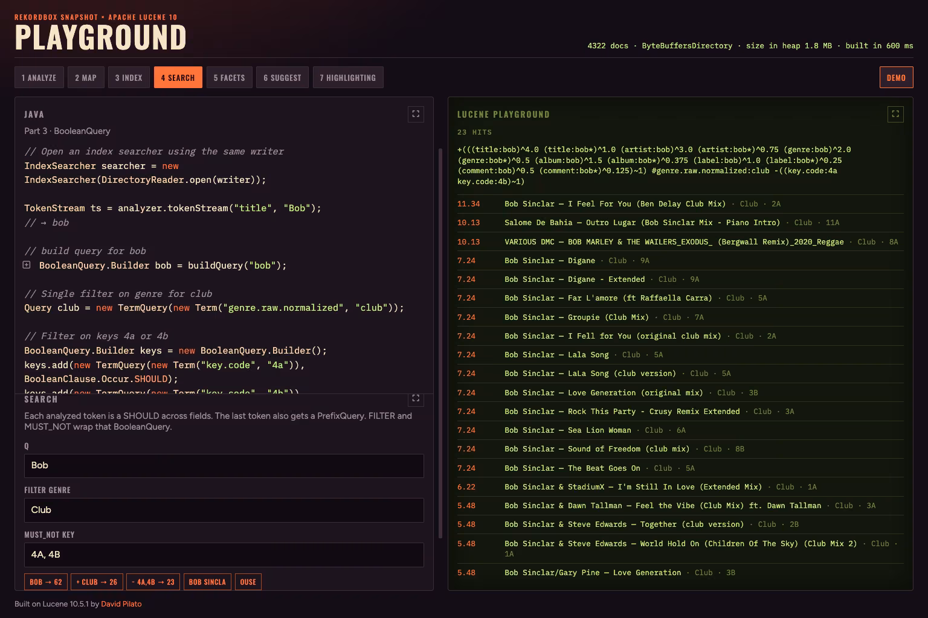928x618 pixels.
Task: Expand the folded buildQuery("bob") code line
Action: coord(27,265)
